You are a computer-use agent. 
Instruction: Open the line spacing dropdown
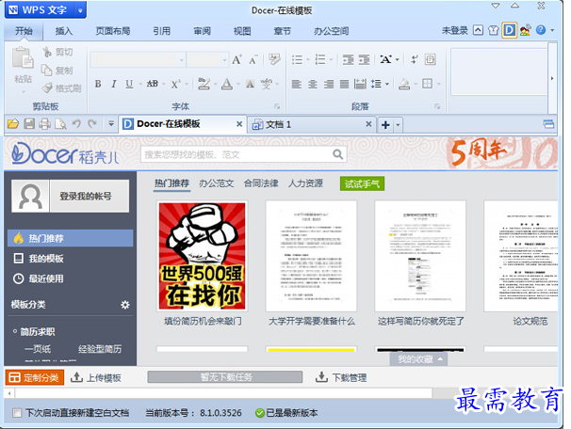point(386,84)
